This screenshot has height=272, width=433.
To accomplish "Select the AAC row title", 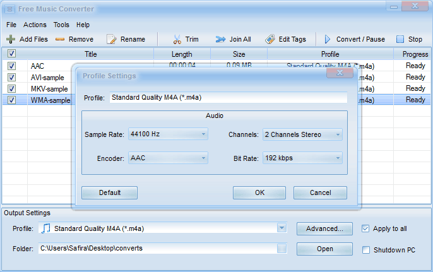I will pos(37,66).
